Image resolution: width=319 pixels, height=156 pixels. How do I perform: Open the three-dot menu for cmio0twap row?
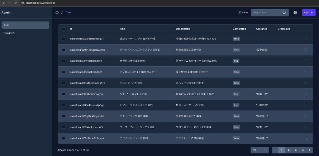(306, 138)
